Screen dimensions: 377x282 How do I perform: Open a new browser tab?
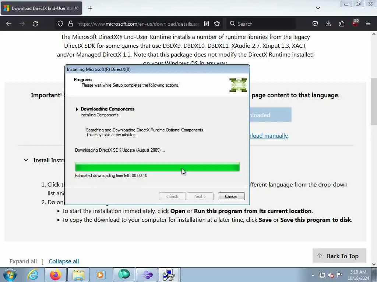click(90, 8)
